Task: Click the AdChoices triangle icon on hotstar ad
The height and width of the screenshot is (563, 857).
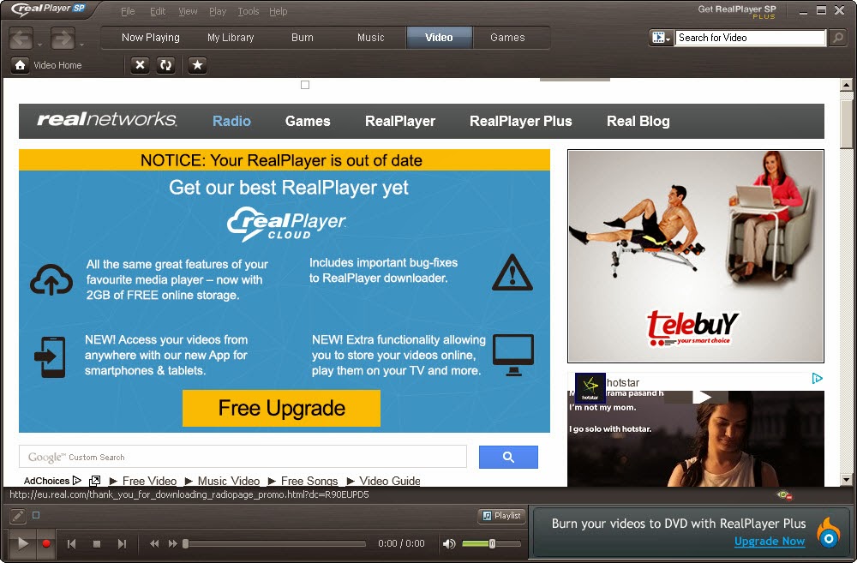Action: 817,378
